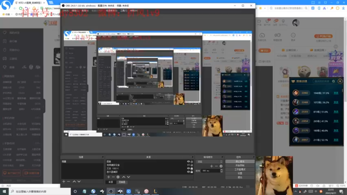Remove the selected scene with the minus icon
This screenshot has width=347, height=195.
tap(69, 182)
